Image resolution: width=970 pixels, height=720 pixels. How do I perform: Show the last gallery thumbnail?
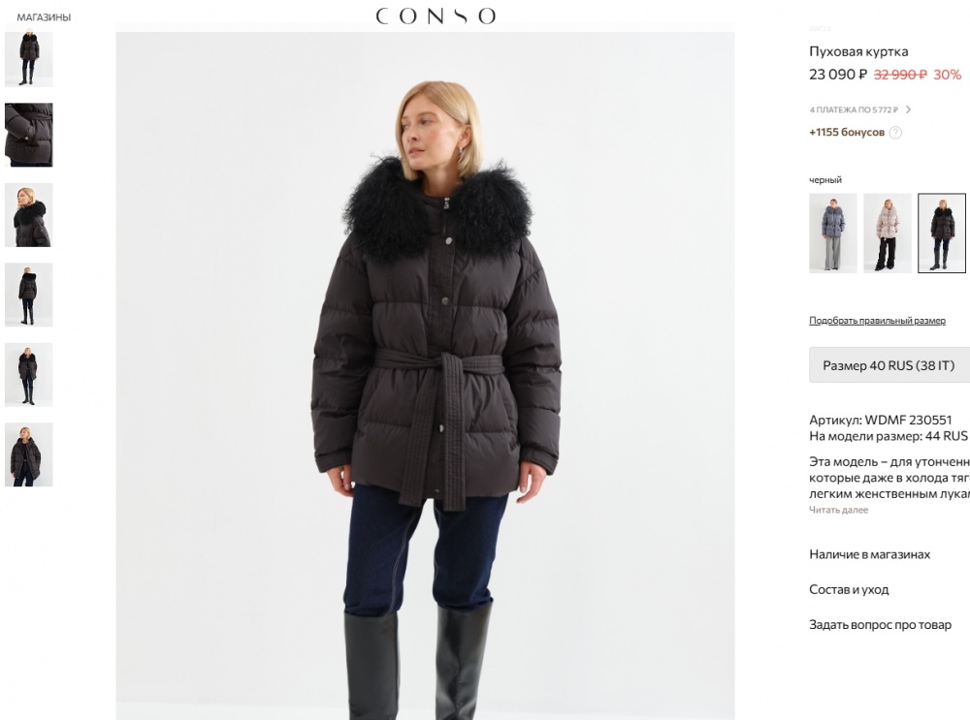pos(29,454)
